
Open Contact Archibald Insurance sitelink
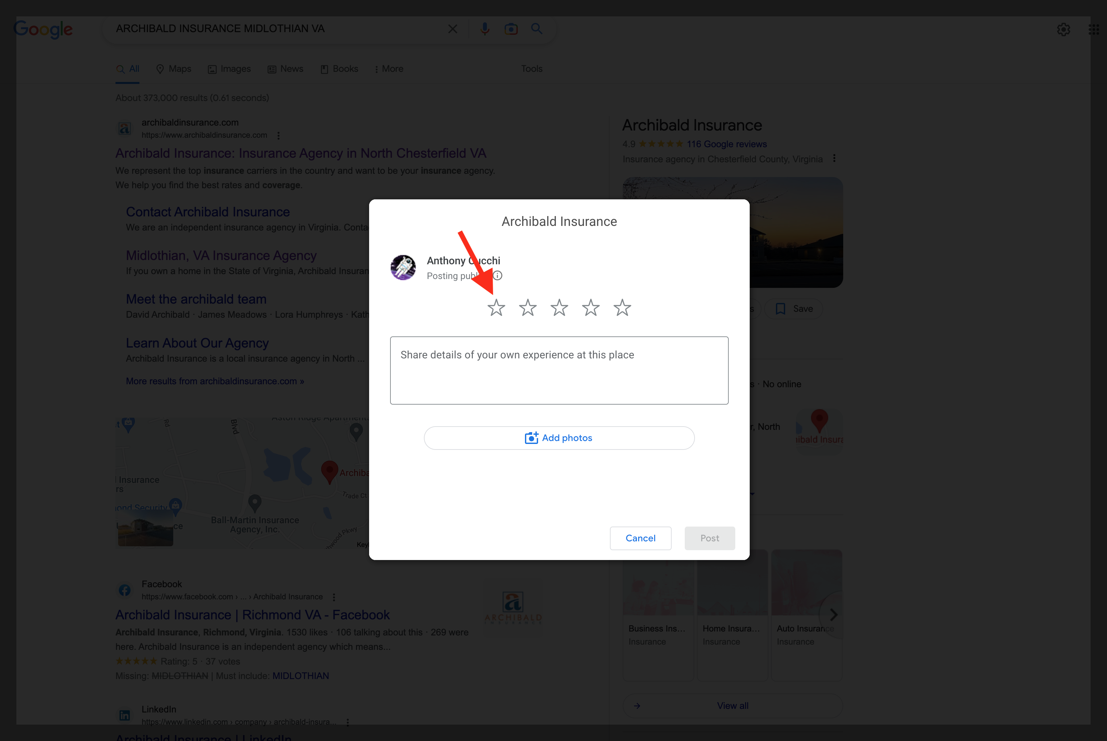[x=208, y=212]
